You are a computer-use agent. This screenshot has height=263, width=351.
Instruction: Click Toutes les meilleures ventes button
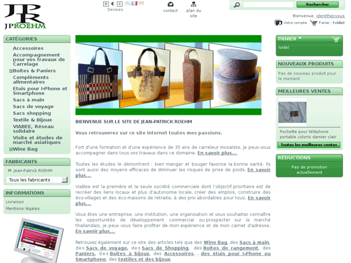pos(309,145)
